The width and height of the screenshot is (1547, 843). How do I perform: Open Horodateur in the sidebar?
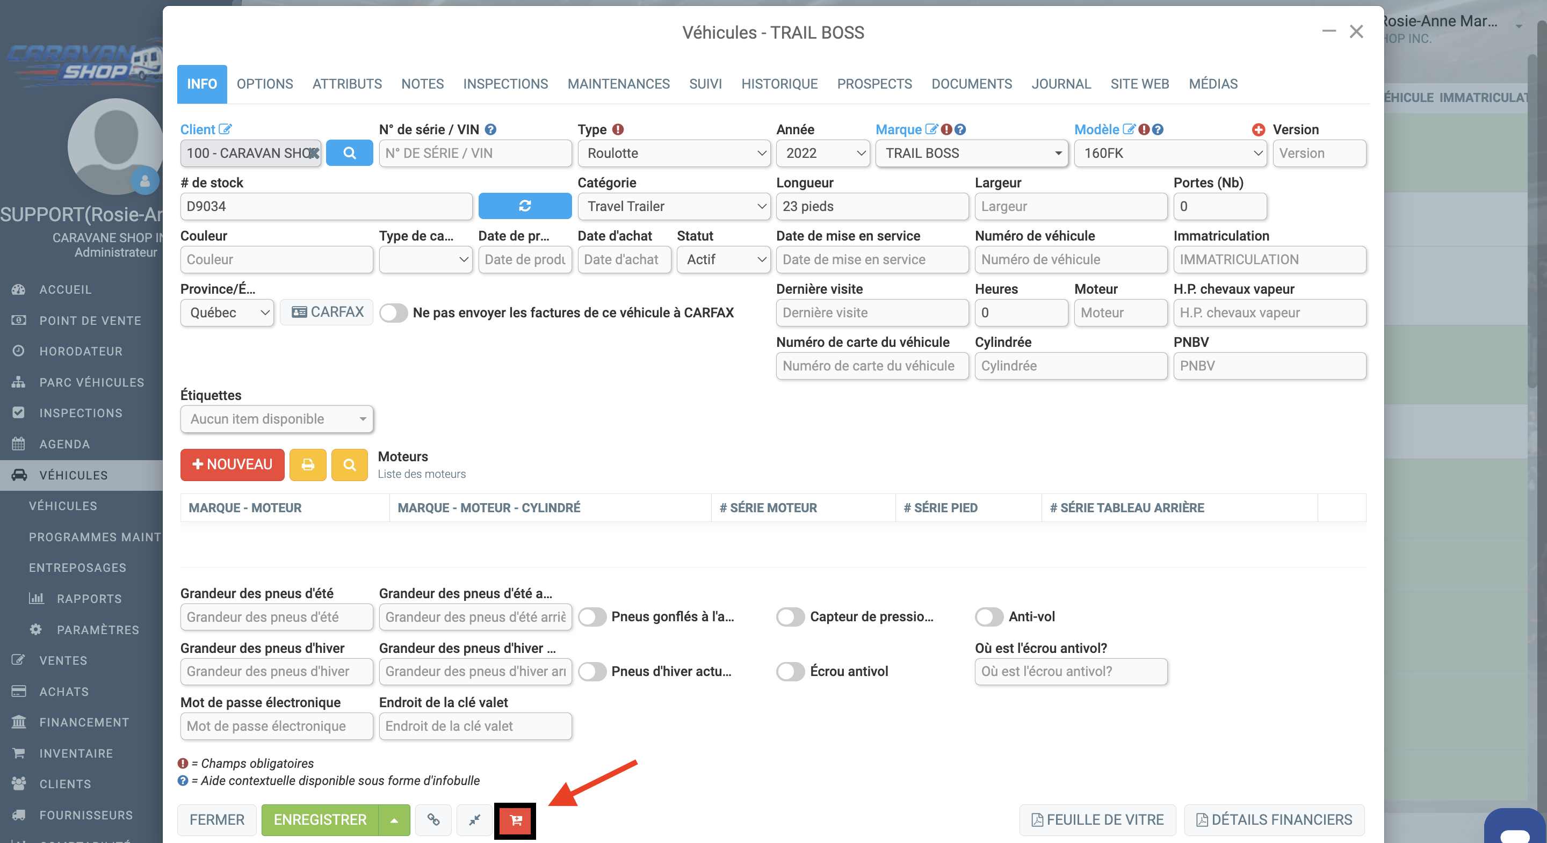point(81,351)
